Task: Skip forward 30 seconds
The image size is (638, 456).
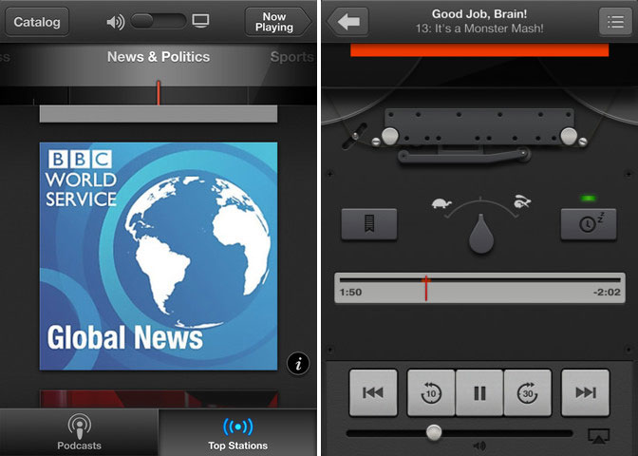Action: 528,392
